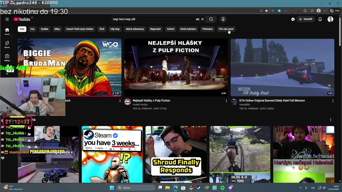Select the Nově nahráno chip
The image size is (342, 192).
pyautogui.click(x=188, y=29)
